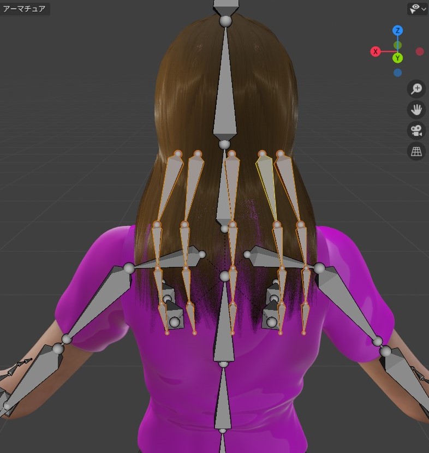Click the blue Z axis gizmo handle
Image resolution: width=429 pixels, height=453 pixels.
tap(397, 31)
